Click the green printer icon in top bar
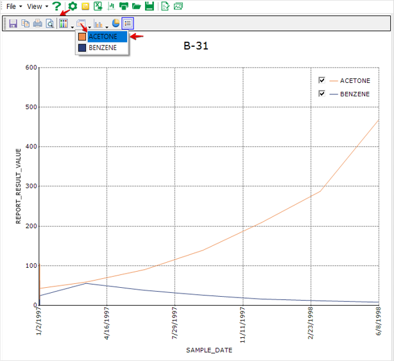Viewport: 394px width, 361px height. point(124,6)
